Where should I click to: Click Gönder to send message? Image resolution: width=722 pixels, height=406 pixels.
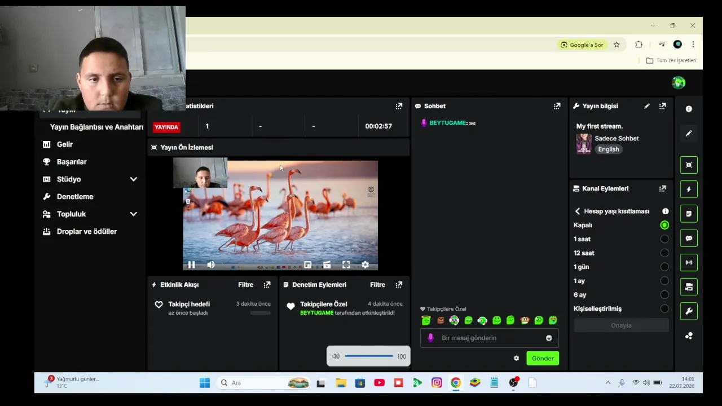pos(543,358)
